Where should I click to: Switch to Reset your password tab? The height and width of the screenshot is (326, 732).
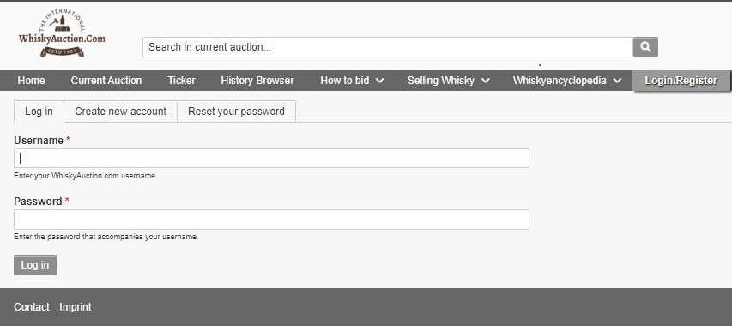(x=236, y=112)
